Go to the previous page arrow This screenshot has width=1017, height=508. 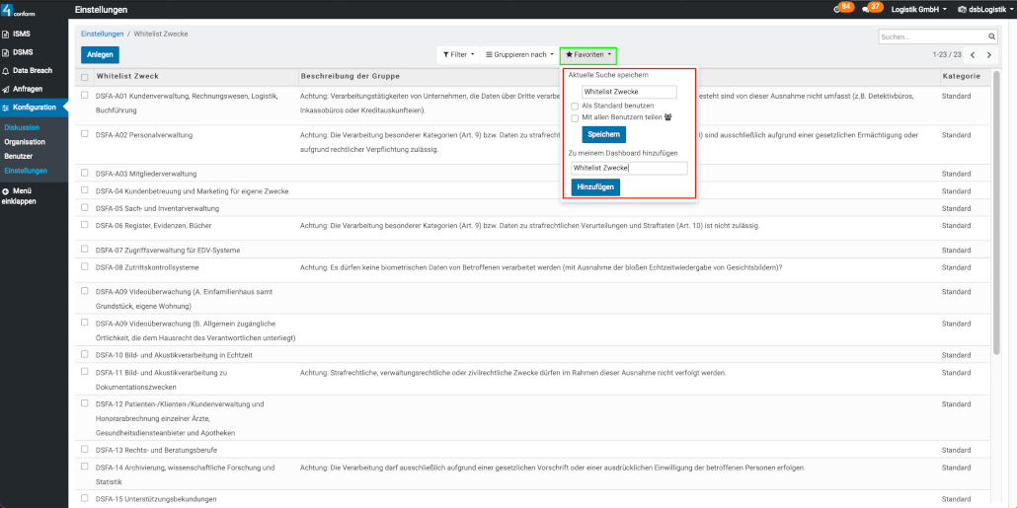[x=973, y=55]
